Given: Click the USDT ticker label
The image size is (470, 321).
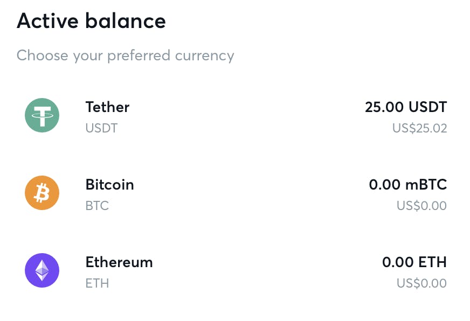Looking at the screenshot, I should pos(101,128).
